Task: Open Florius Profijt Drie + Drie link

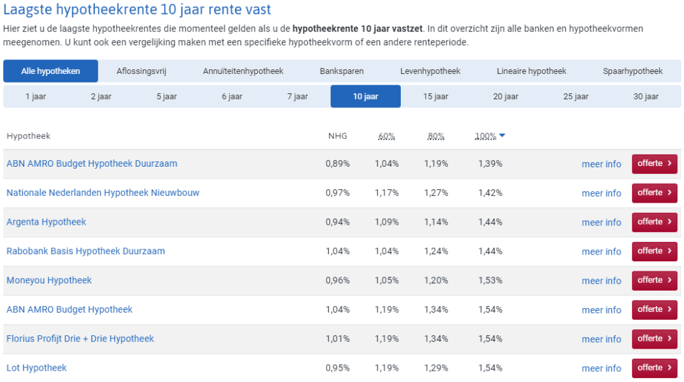Action: (80, 339)
